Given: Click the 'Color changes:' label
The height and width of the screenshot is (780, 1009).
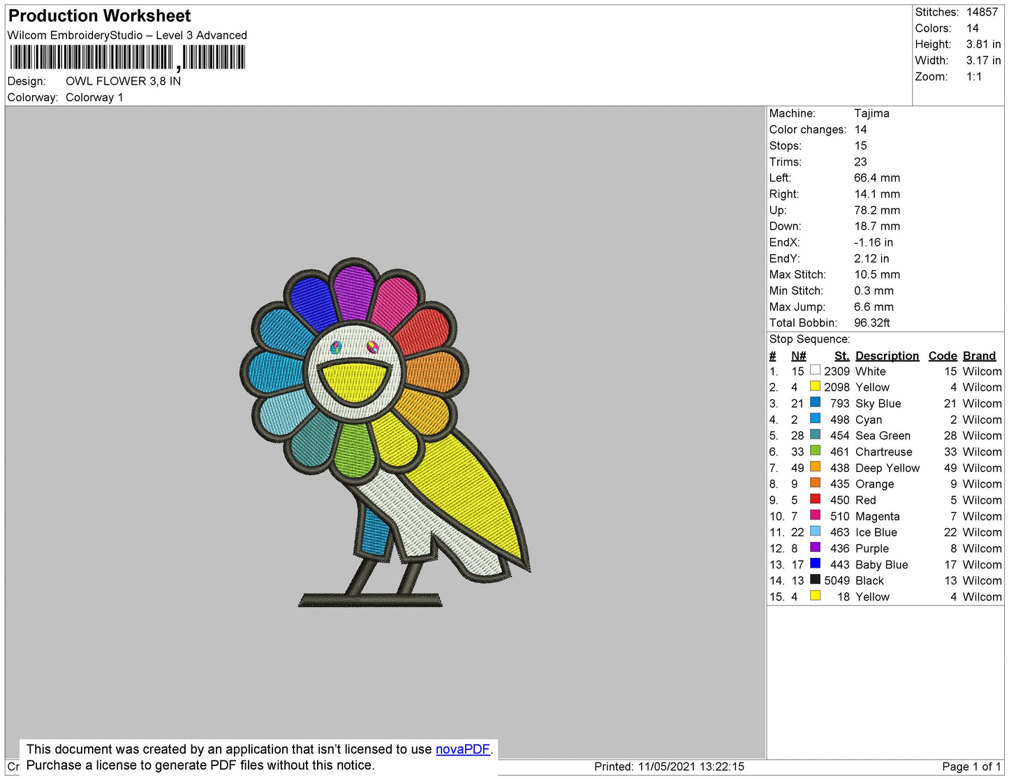Looking at the screenshot, I should [x=807, y=130].
